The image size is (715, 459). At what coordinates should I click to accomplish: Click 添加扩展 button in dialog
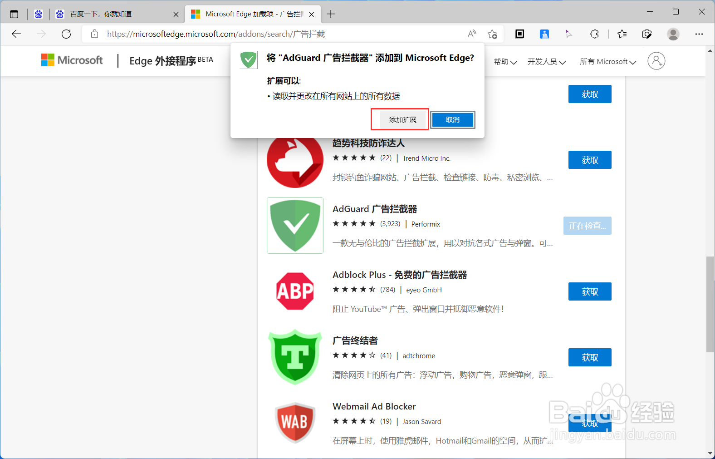(x=402, y=120)
